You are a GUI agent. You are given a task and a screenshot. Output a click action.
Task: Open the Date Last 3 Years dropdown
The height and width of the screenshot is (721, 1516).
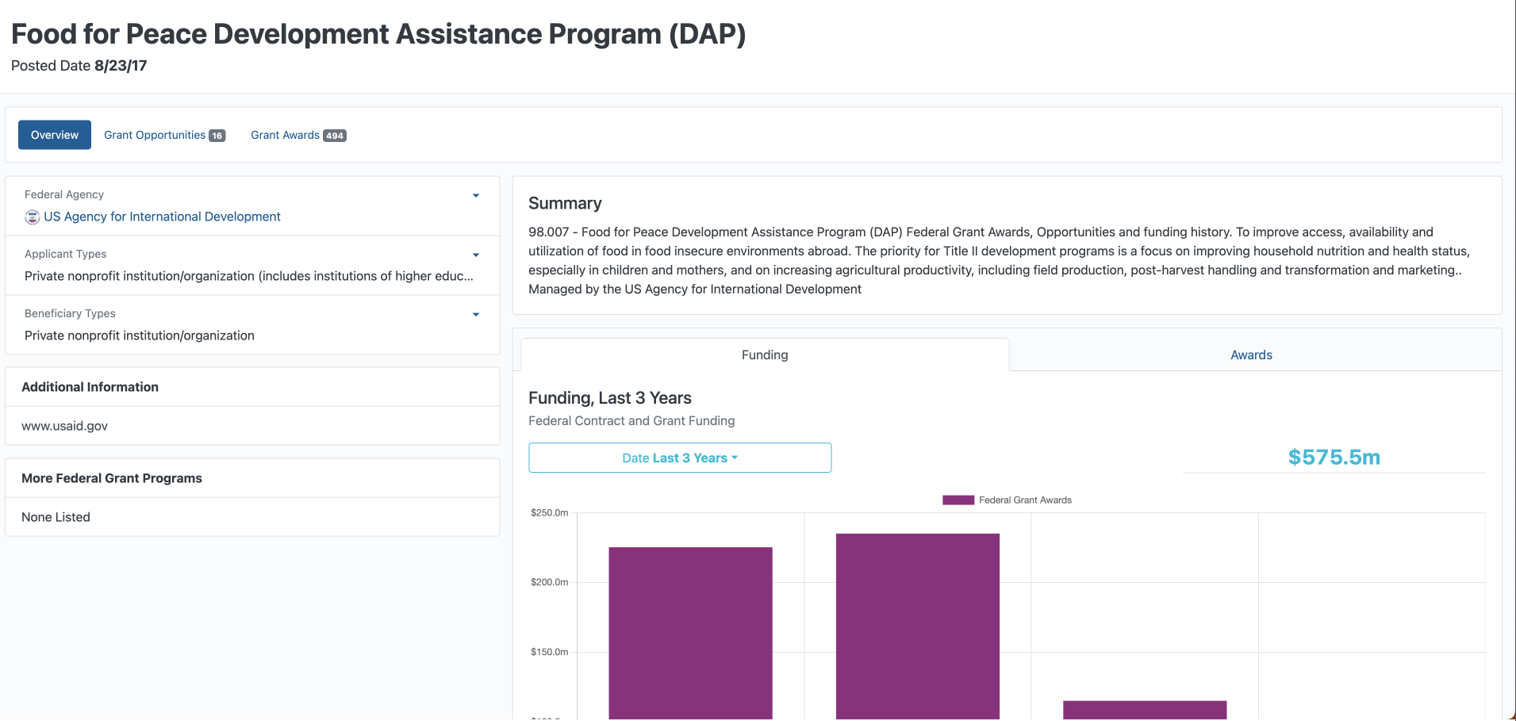click(x=680, y=458)
